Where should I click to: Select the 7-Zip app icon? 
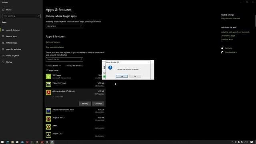[x=48, y=84]
